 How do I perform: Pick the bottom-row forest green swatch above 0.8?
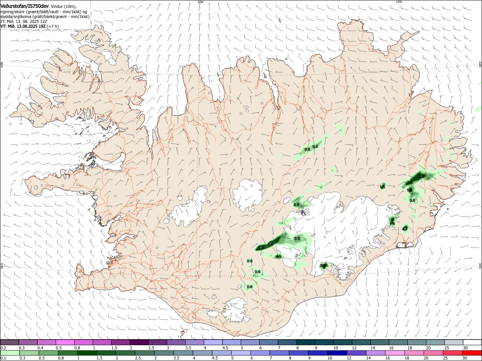coord(67,353)
